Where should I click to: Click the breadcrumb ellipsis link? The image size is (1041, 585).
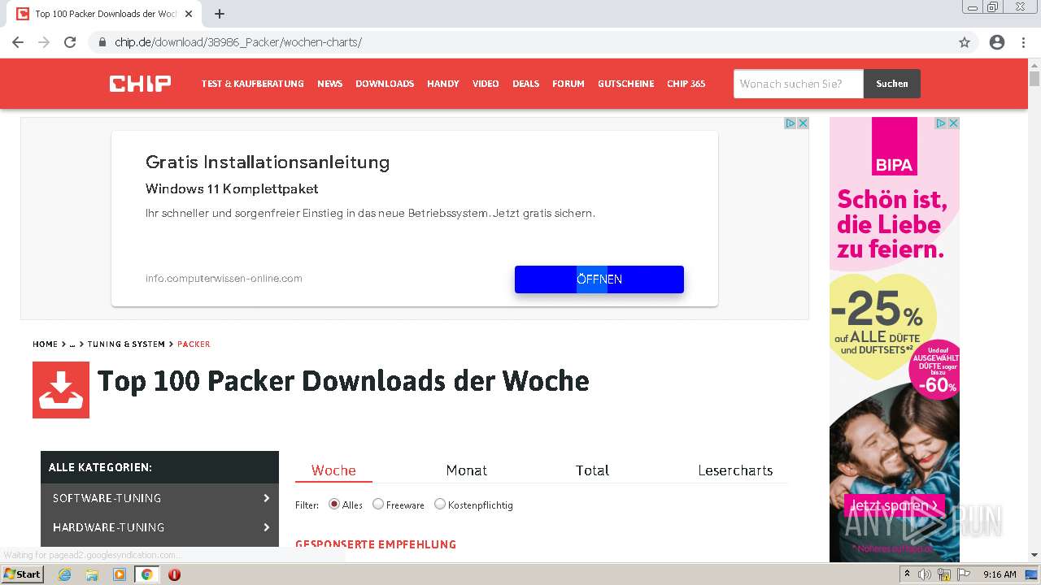(72, 344)
